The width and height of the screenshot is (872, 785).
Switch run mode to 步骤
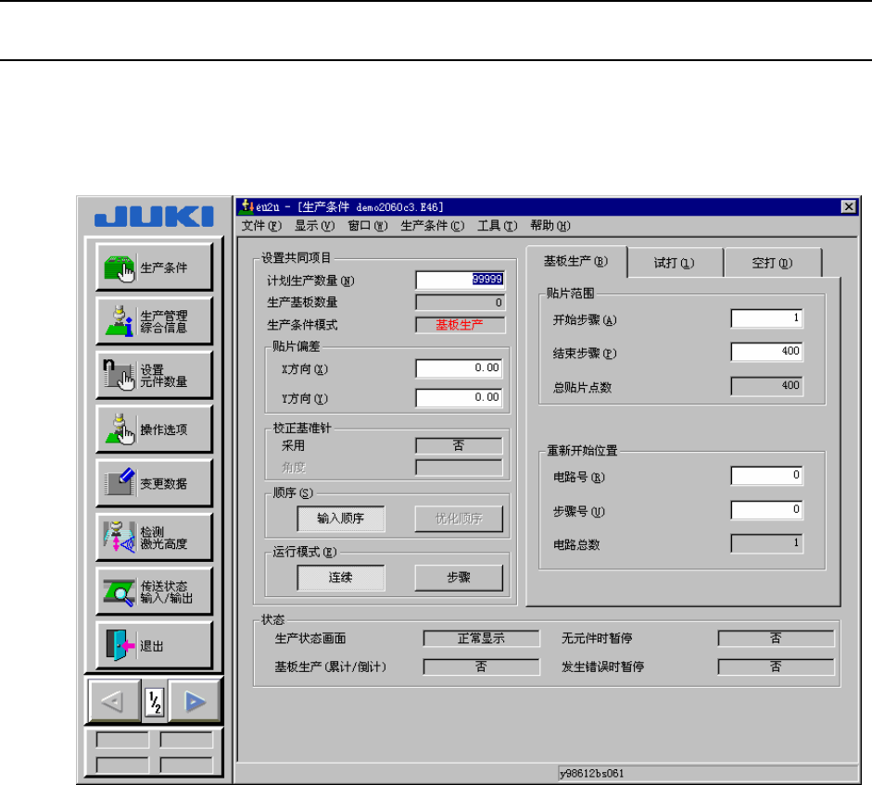pos(458,578)
